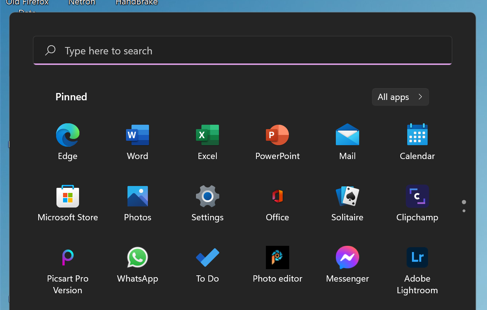The width and height of the screenshot is (487, 310).
Task: Click the search field in Start menu
Action: click(243, 50)
